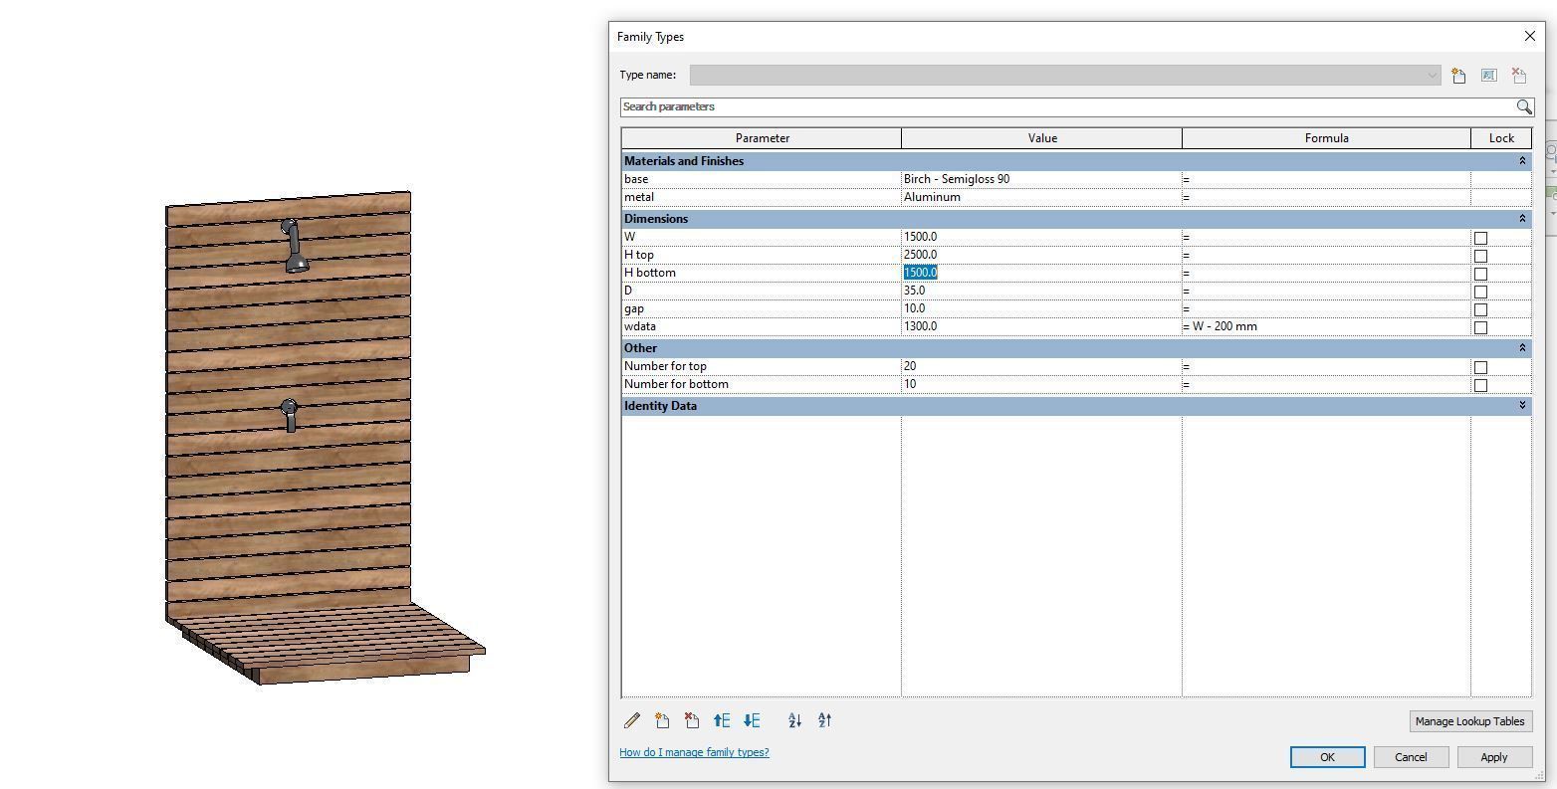
Task: Toggle lock for Number for top
Action: (1480, 367)
